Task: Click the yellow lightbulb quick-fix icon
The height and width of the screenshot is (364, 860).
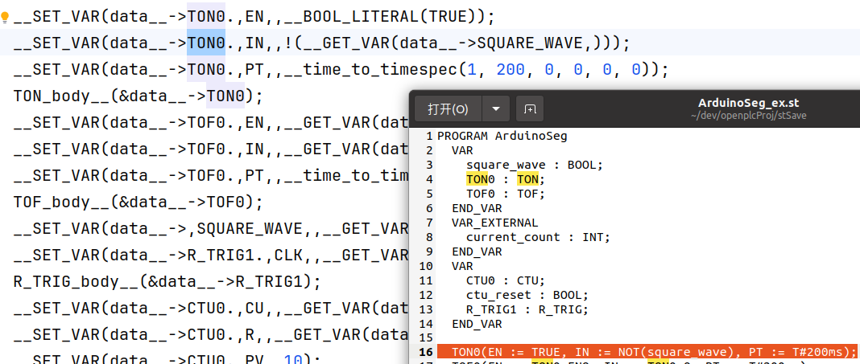Action: 5,17
